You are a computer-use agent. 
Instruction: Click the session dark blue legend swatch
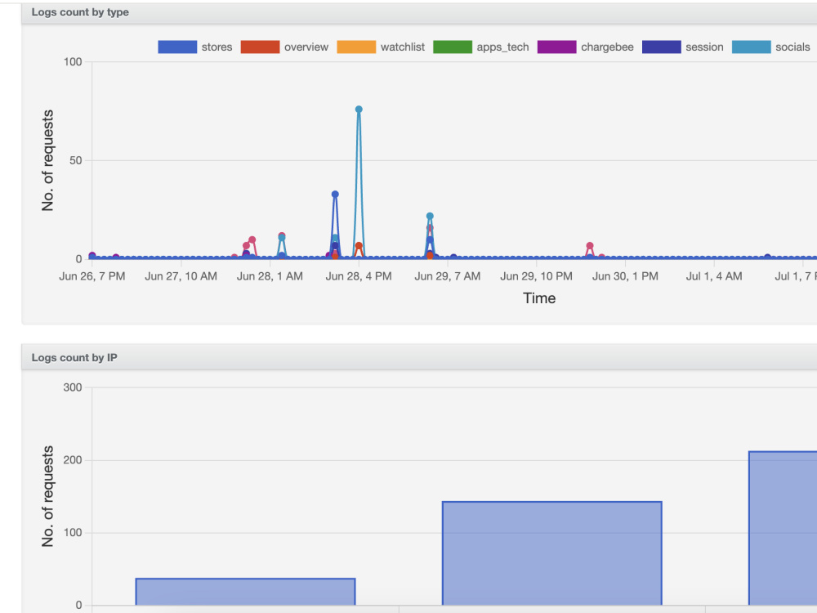click(661, 47)
